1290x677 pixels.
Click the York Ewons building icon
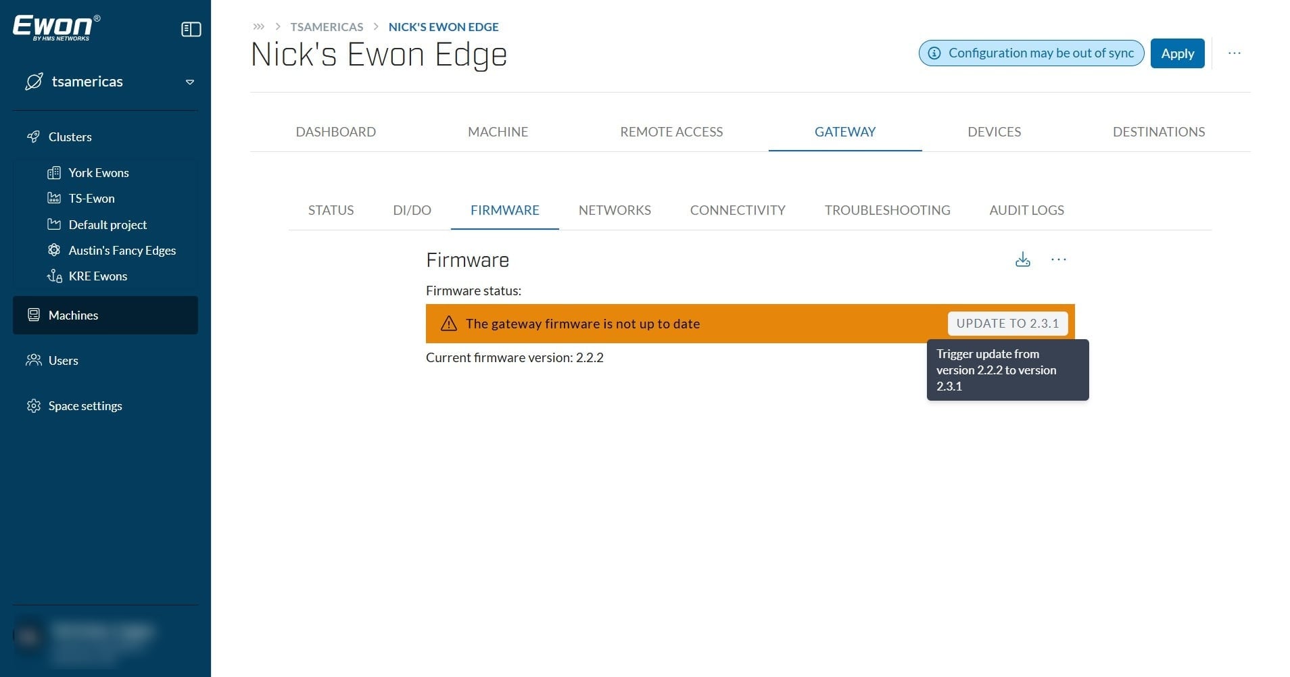coord(54,173)
